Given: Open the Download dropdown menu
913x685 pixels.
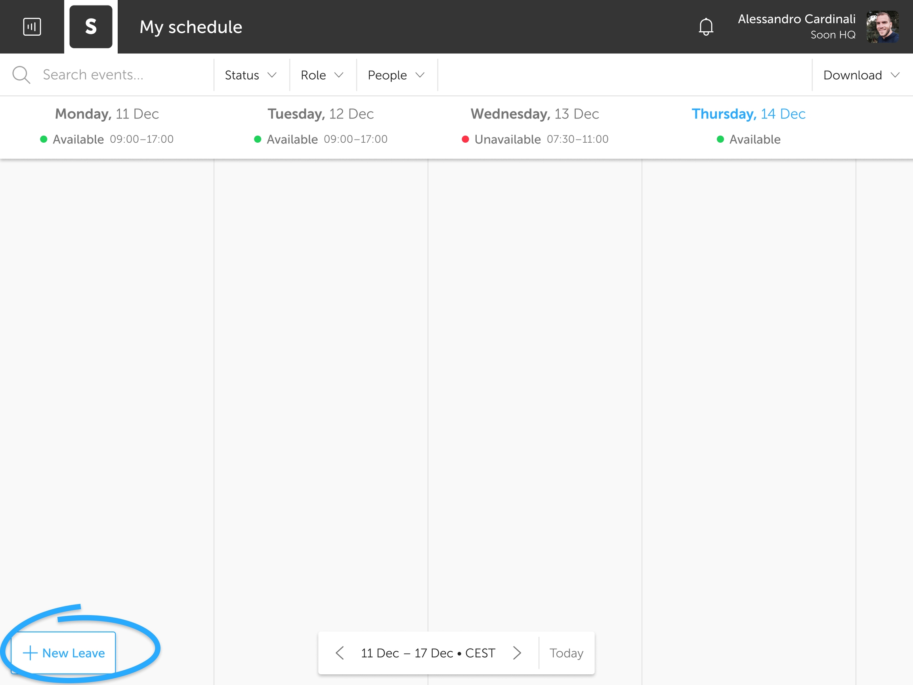Looking at the screenshot, I should click(x=861, y=75).
